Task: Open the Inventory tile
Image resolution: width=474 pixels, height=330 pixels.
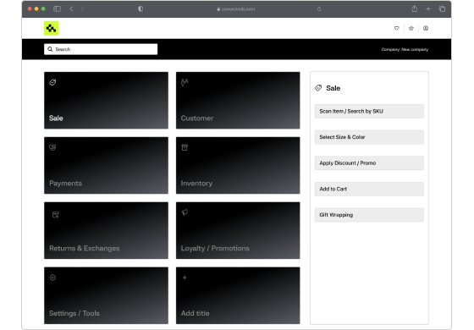Action: (x=238, y=165)
